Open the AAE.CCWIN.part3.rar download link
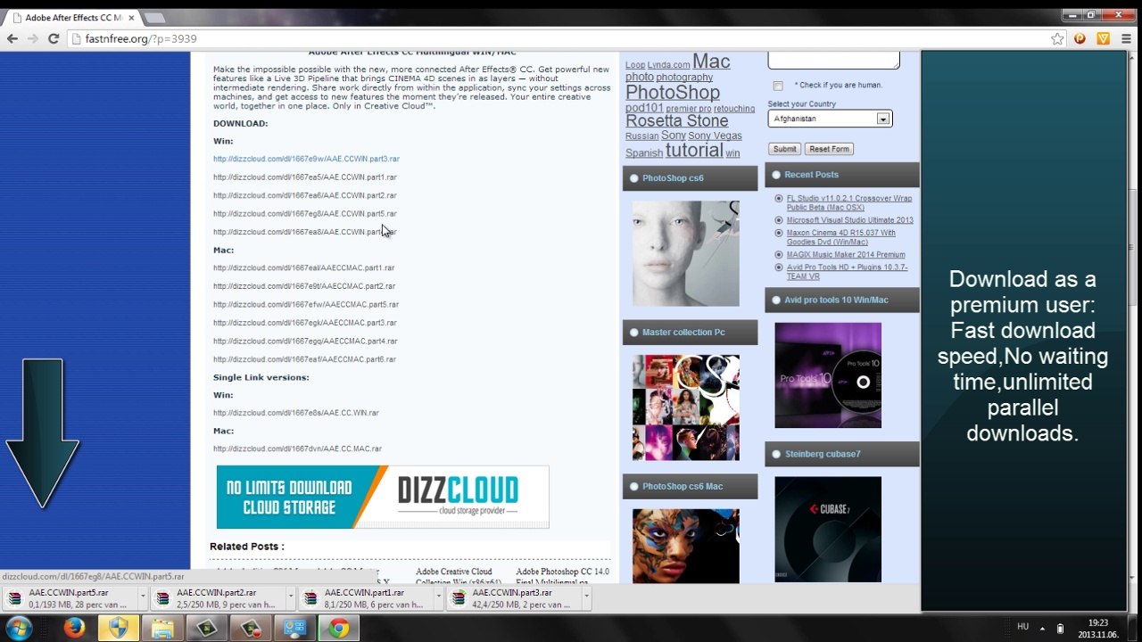Viewport: 1142px width, 642px height. 306,159
